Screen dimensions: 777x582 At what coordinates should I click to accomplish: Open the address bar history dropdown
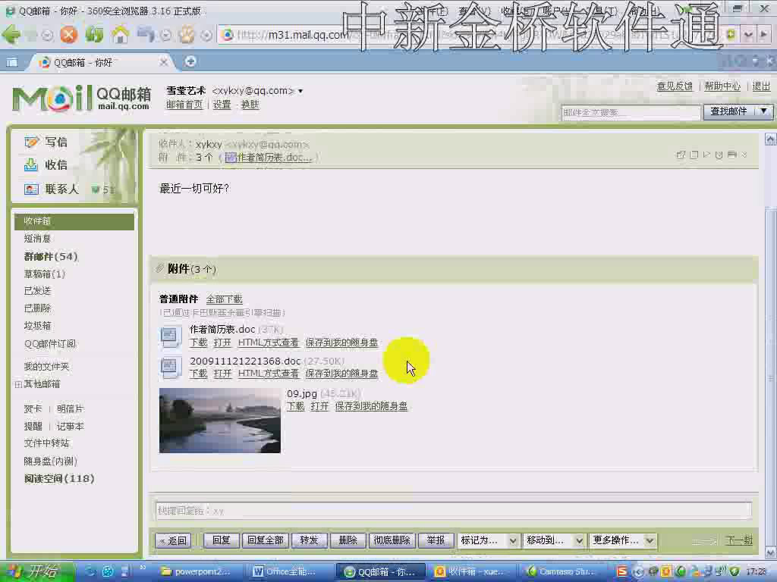click(x=748, y=35)
